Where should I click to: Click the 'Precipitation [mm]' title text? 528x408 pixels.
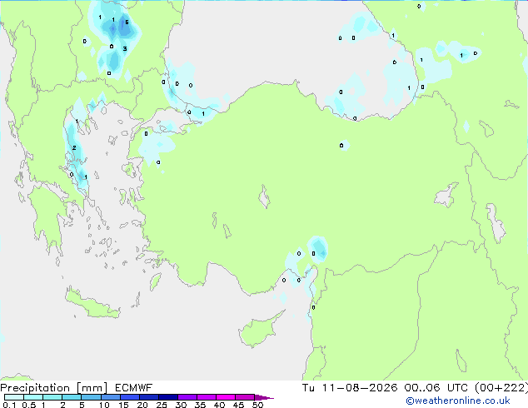(x=54, y=388)
